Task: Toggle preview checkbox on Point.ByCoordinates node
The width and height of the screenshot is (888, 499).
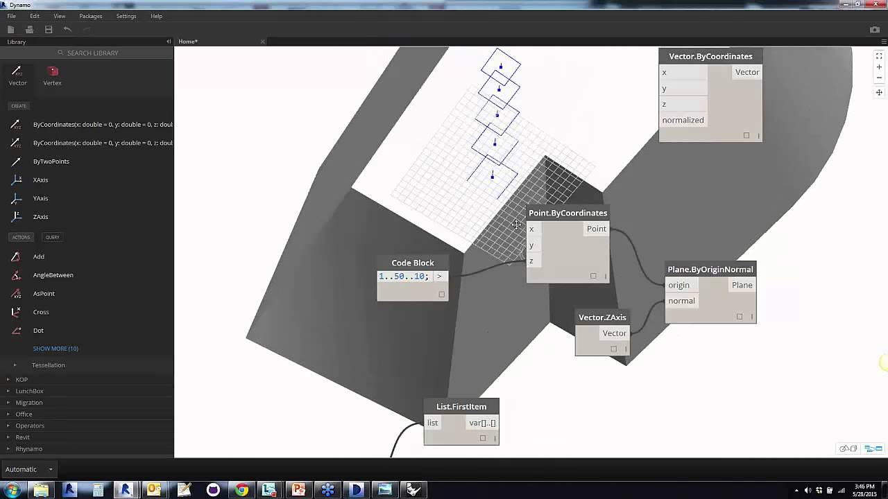Action: pos(593,275)
